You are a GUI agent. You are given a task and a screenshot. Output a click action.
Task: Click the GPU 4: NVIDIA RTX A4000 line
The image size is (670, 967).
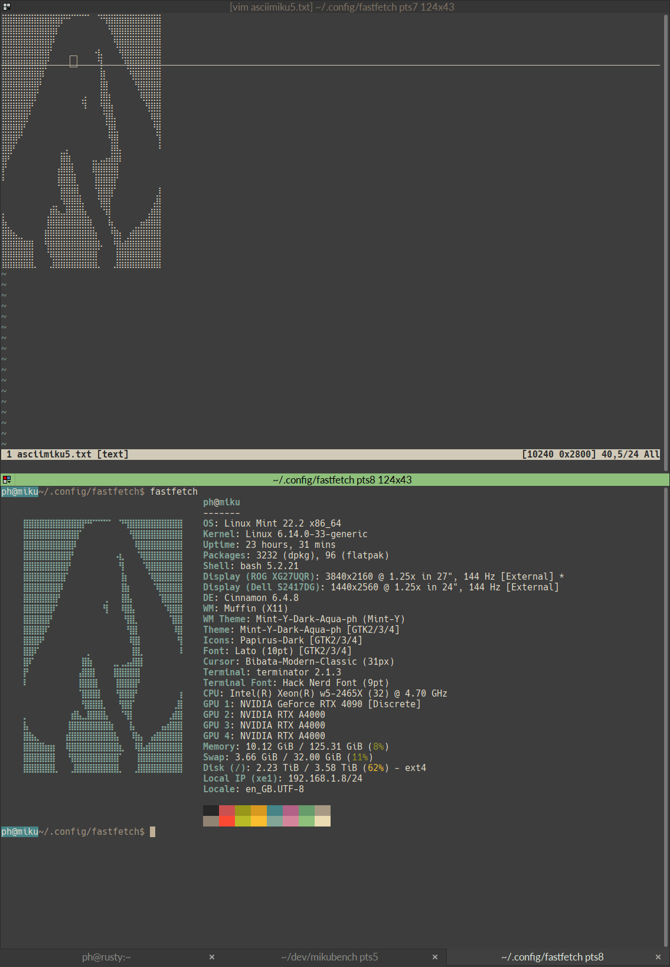(x=264, y=736)
